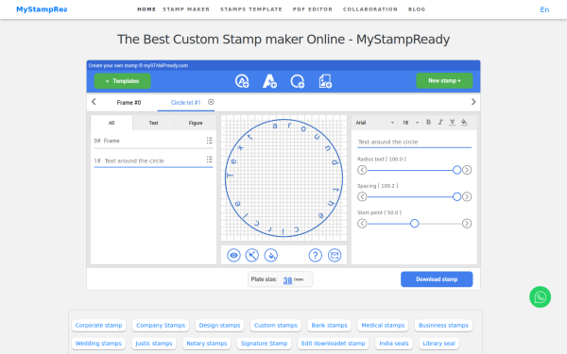Screen dimensions: 567x354
Task: Switch to the All elements tab
Action: 112,123
